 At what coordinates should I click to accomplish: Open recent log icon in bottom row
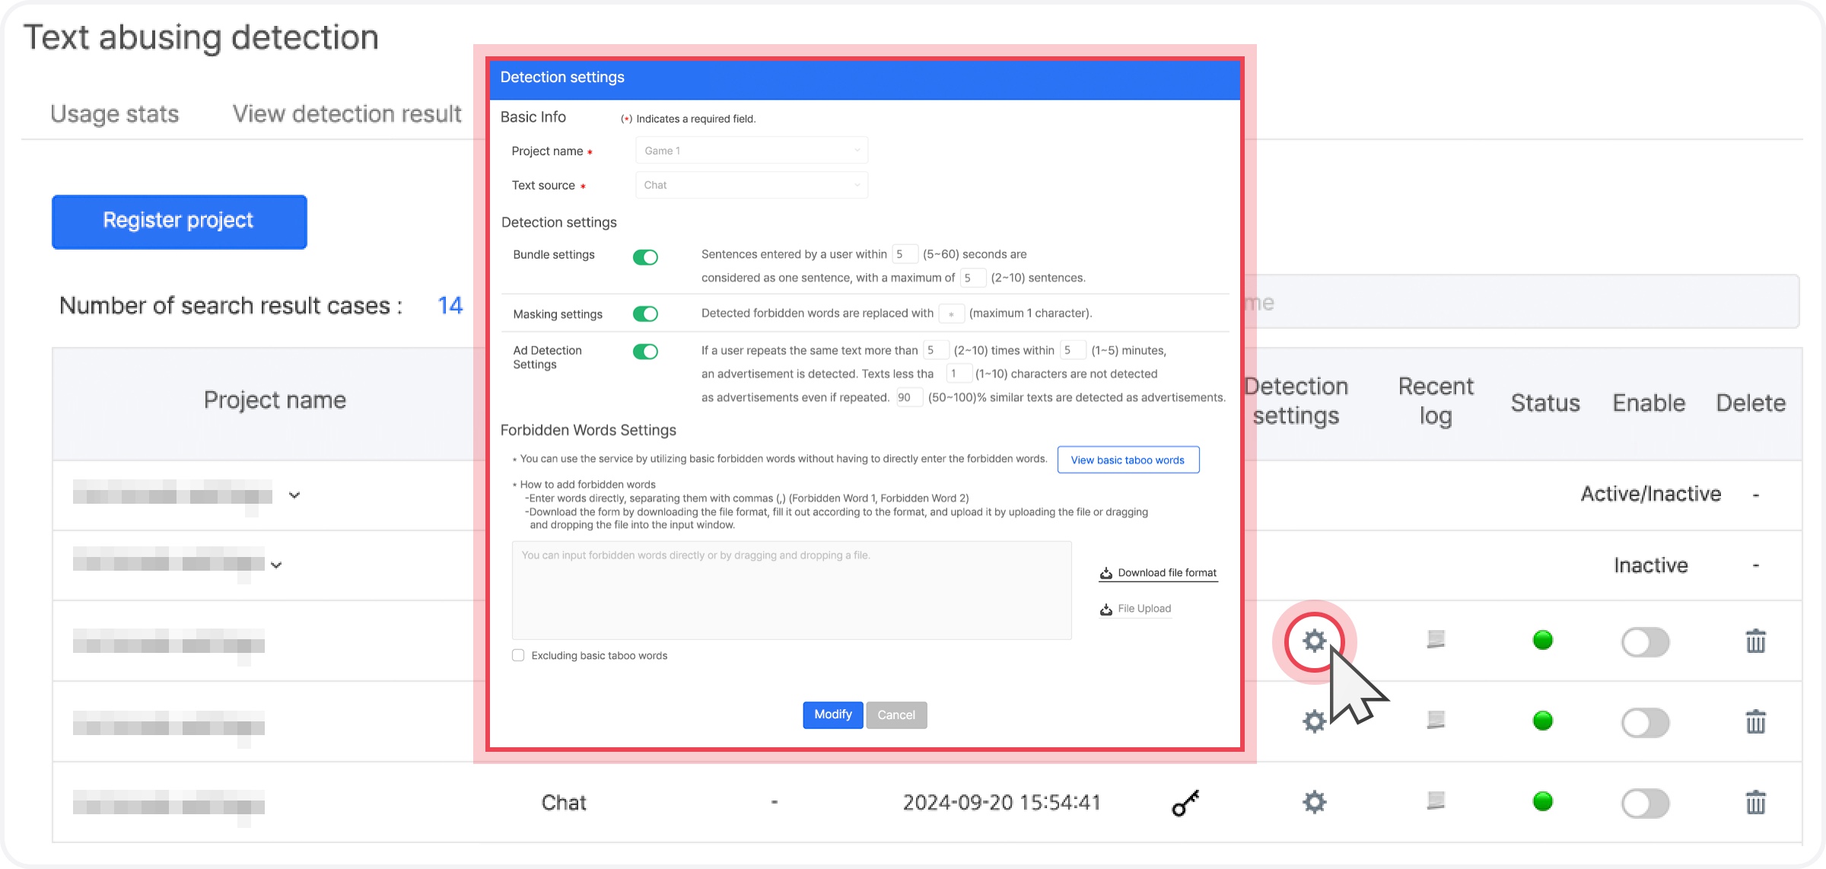tap(1436, 801)
